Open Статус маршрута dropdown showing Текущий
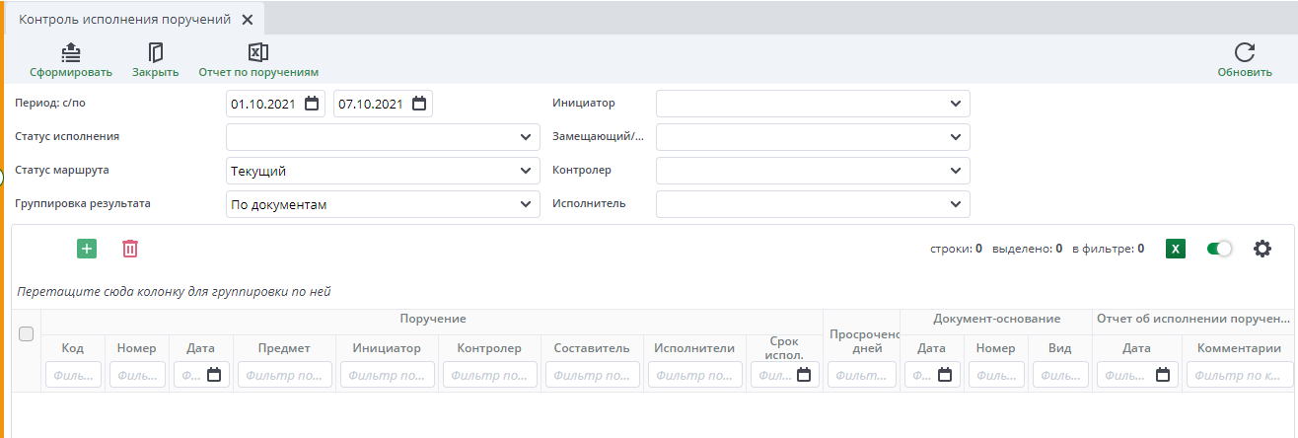Screen dimensions: 1298x438 click(525, 171)
